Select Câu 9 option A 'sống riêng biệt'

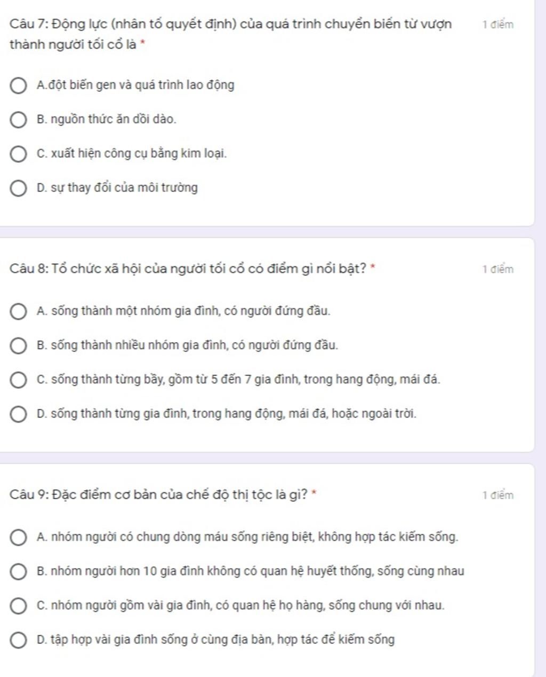click(18, 537)
